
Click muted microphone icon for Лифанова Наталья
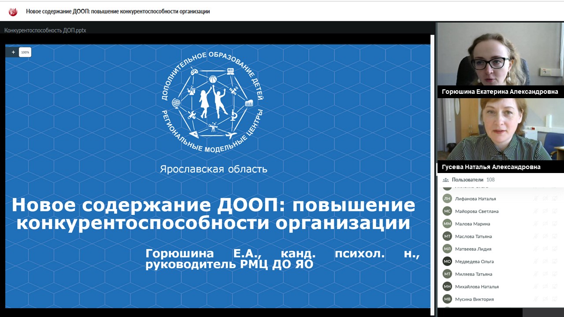(x=536, y=199)
